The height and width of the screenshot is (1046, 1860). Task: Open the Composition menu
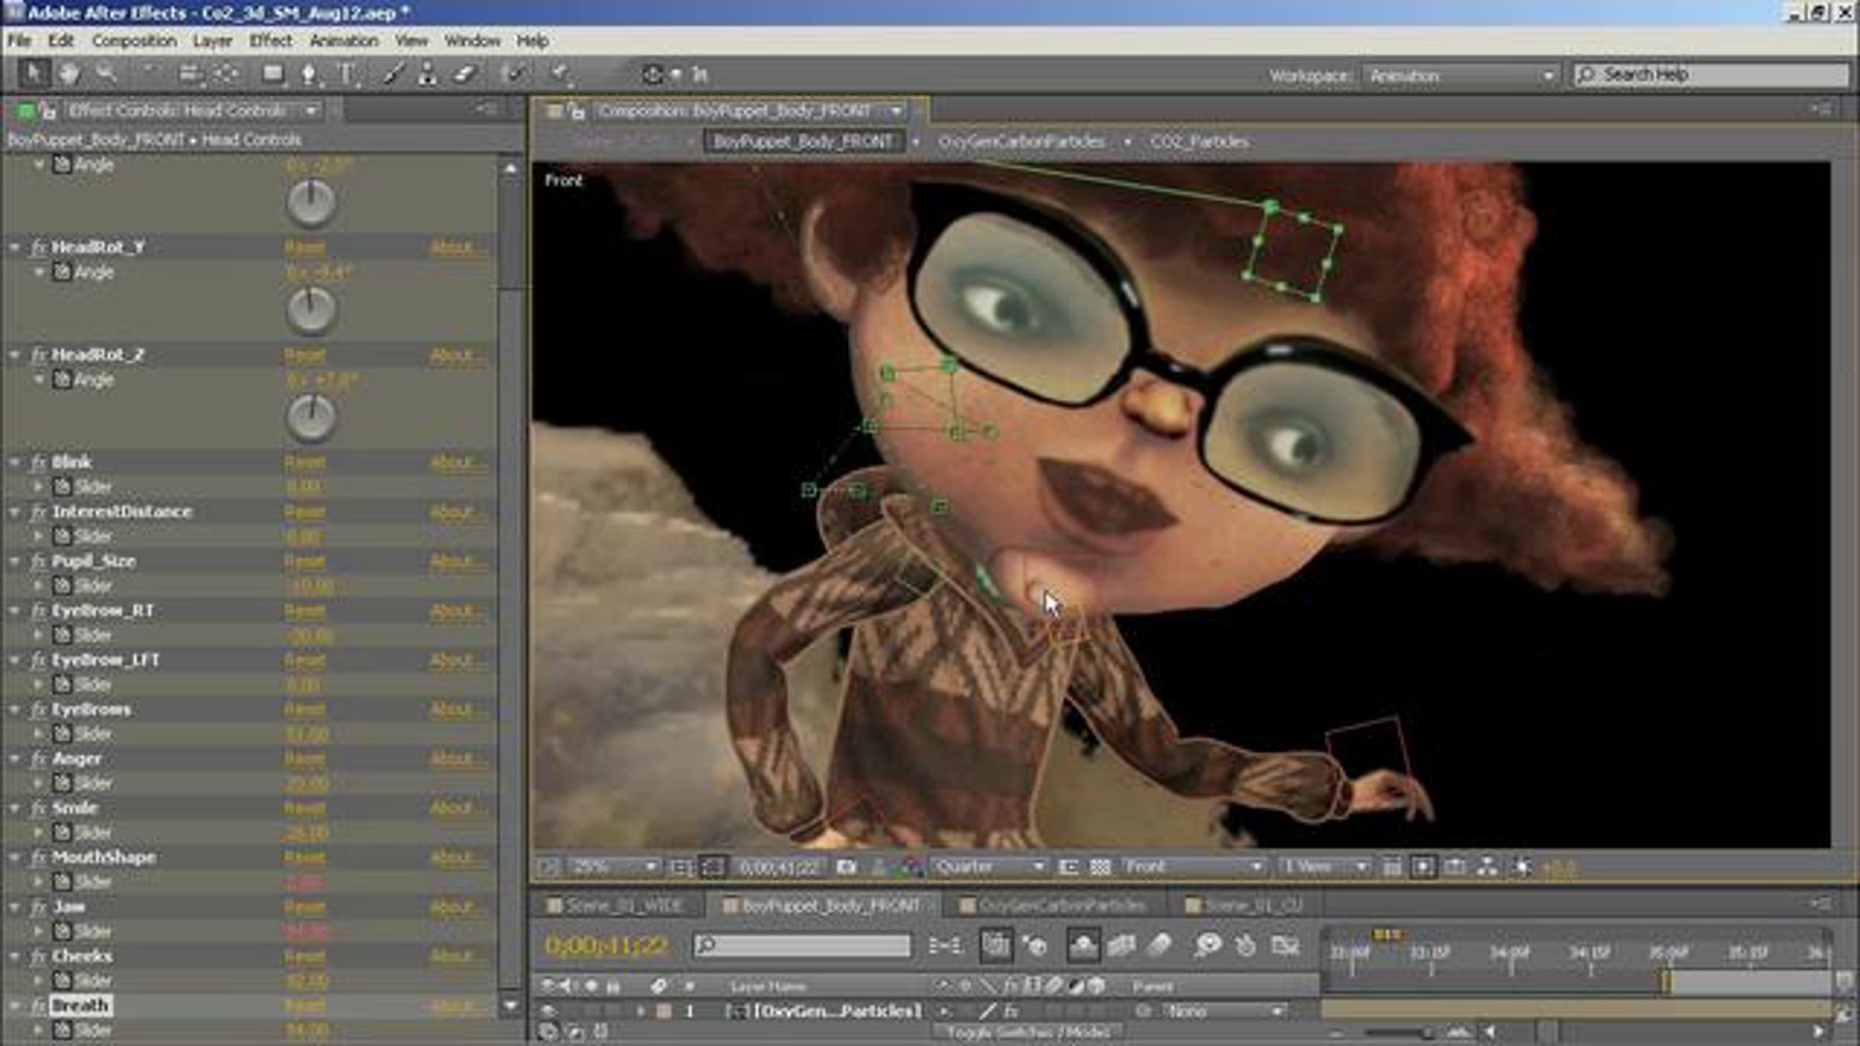coord(134,40)
